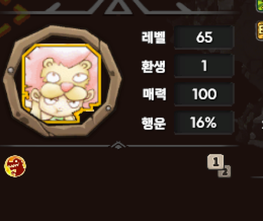The height and width of the screenshot is (221, 263).
Task: Click the 매력 stat label
Action: coord(154,94)
